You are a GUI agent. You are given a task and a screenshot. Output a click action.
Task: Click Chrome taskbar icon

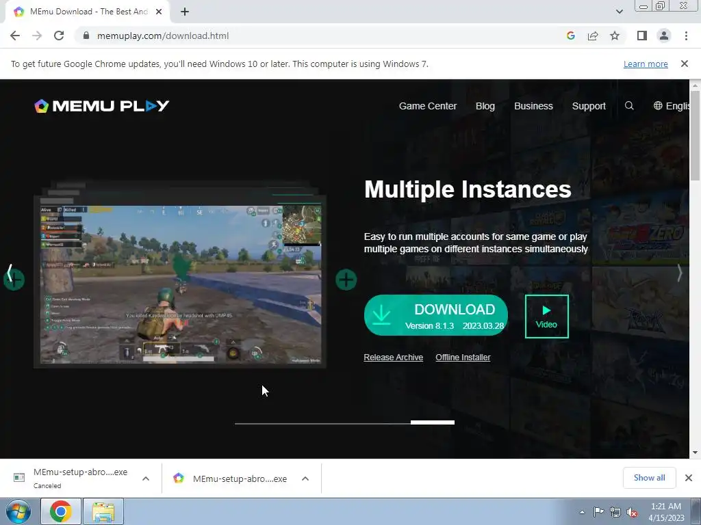61,511
